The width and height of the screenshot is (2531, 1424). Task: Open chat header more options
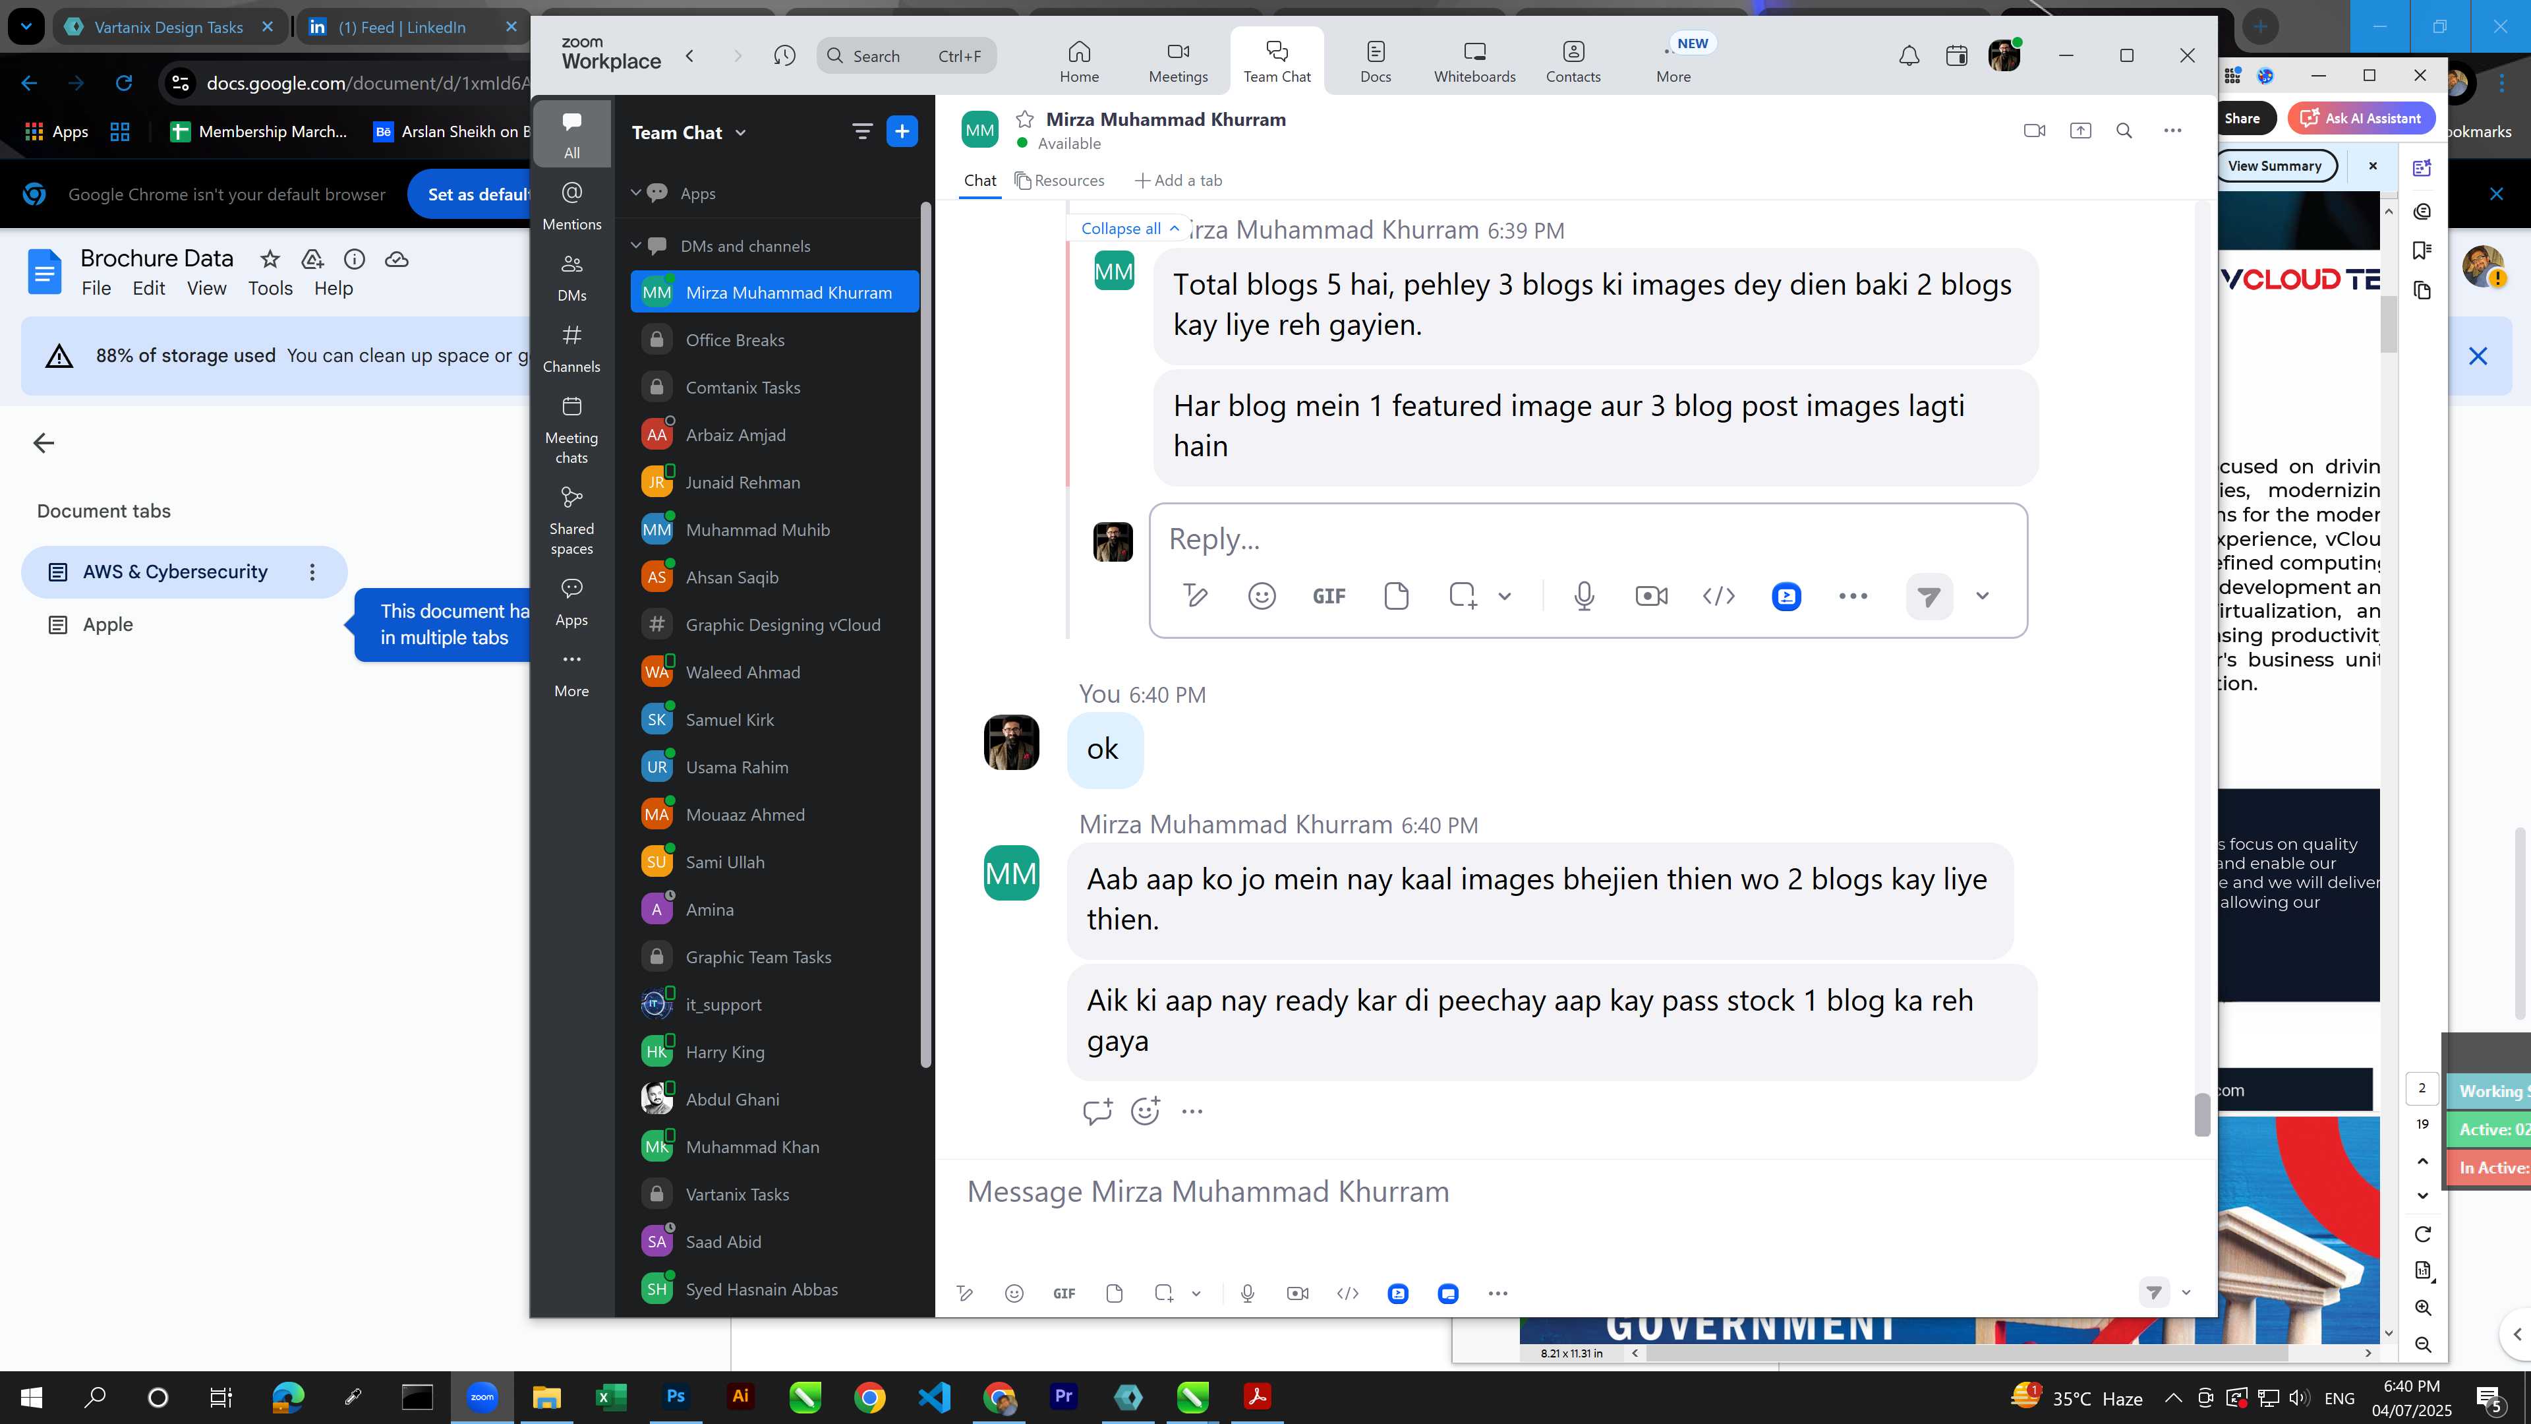click(2172, 131)
